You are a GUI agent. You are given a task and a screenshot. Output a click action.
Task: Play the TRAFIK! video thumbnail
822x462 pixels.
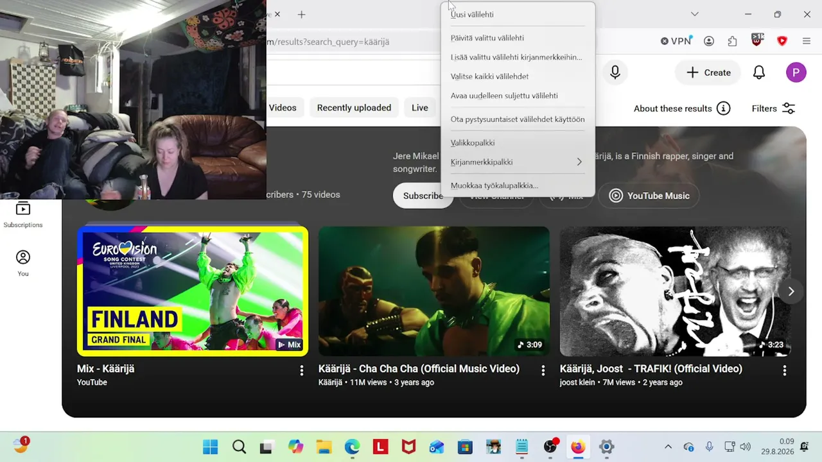pos(676,291)
